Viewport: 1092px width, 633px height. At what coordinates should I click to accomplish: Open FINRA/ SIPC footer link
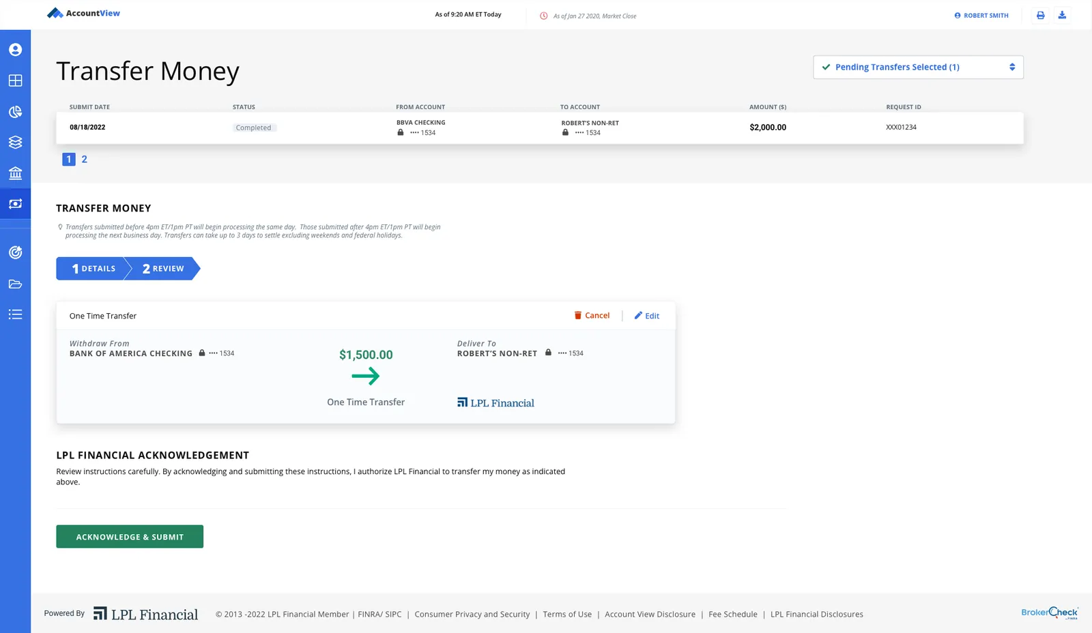tap(380, 614)
